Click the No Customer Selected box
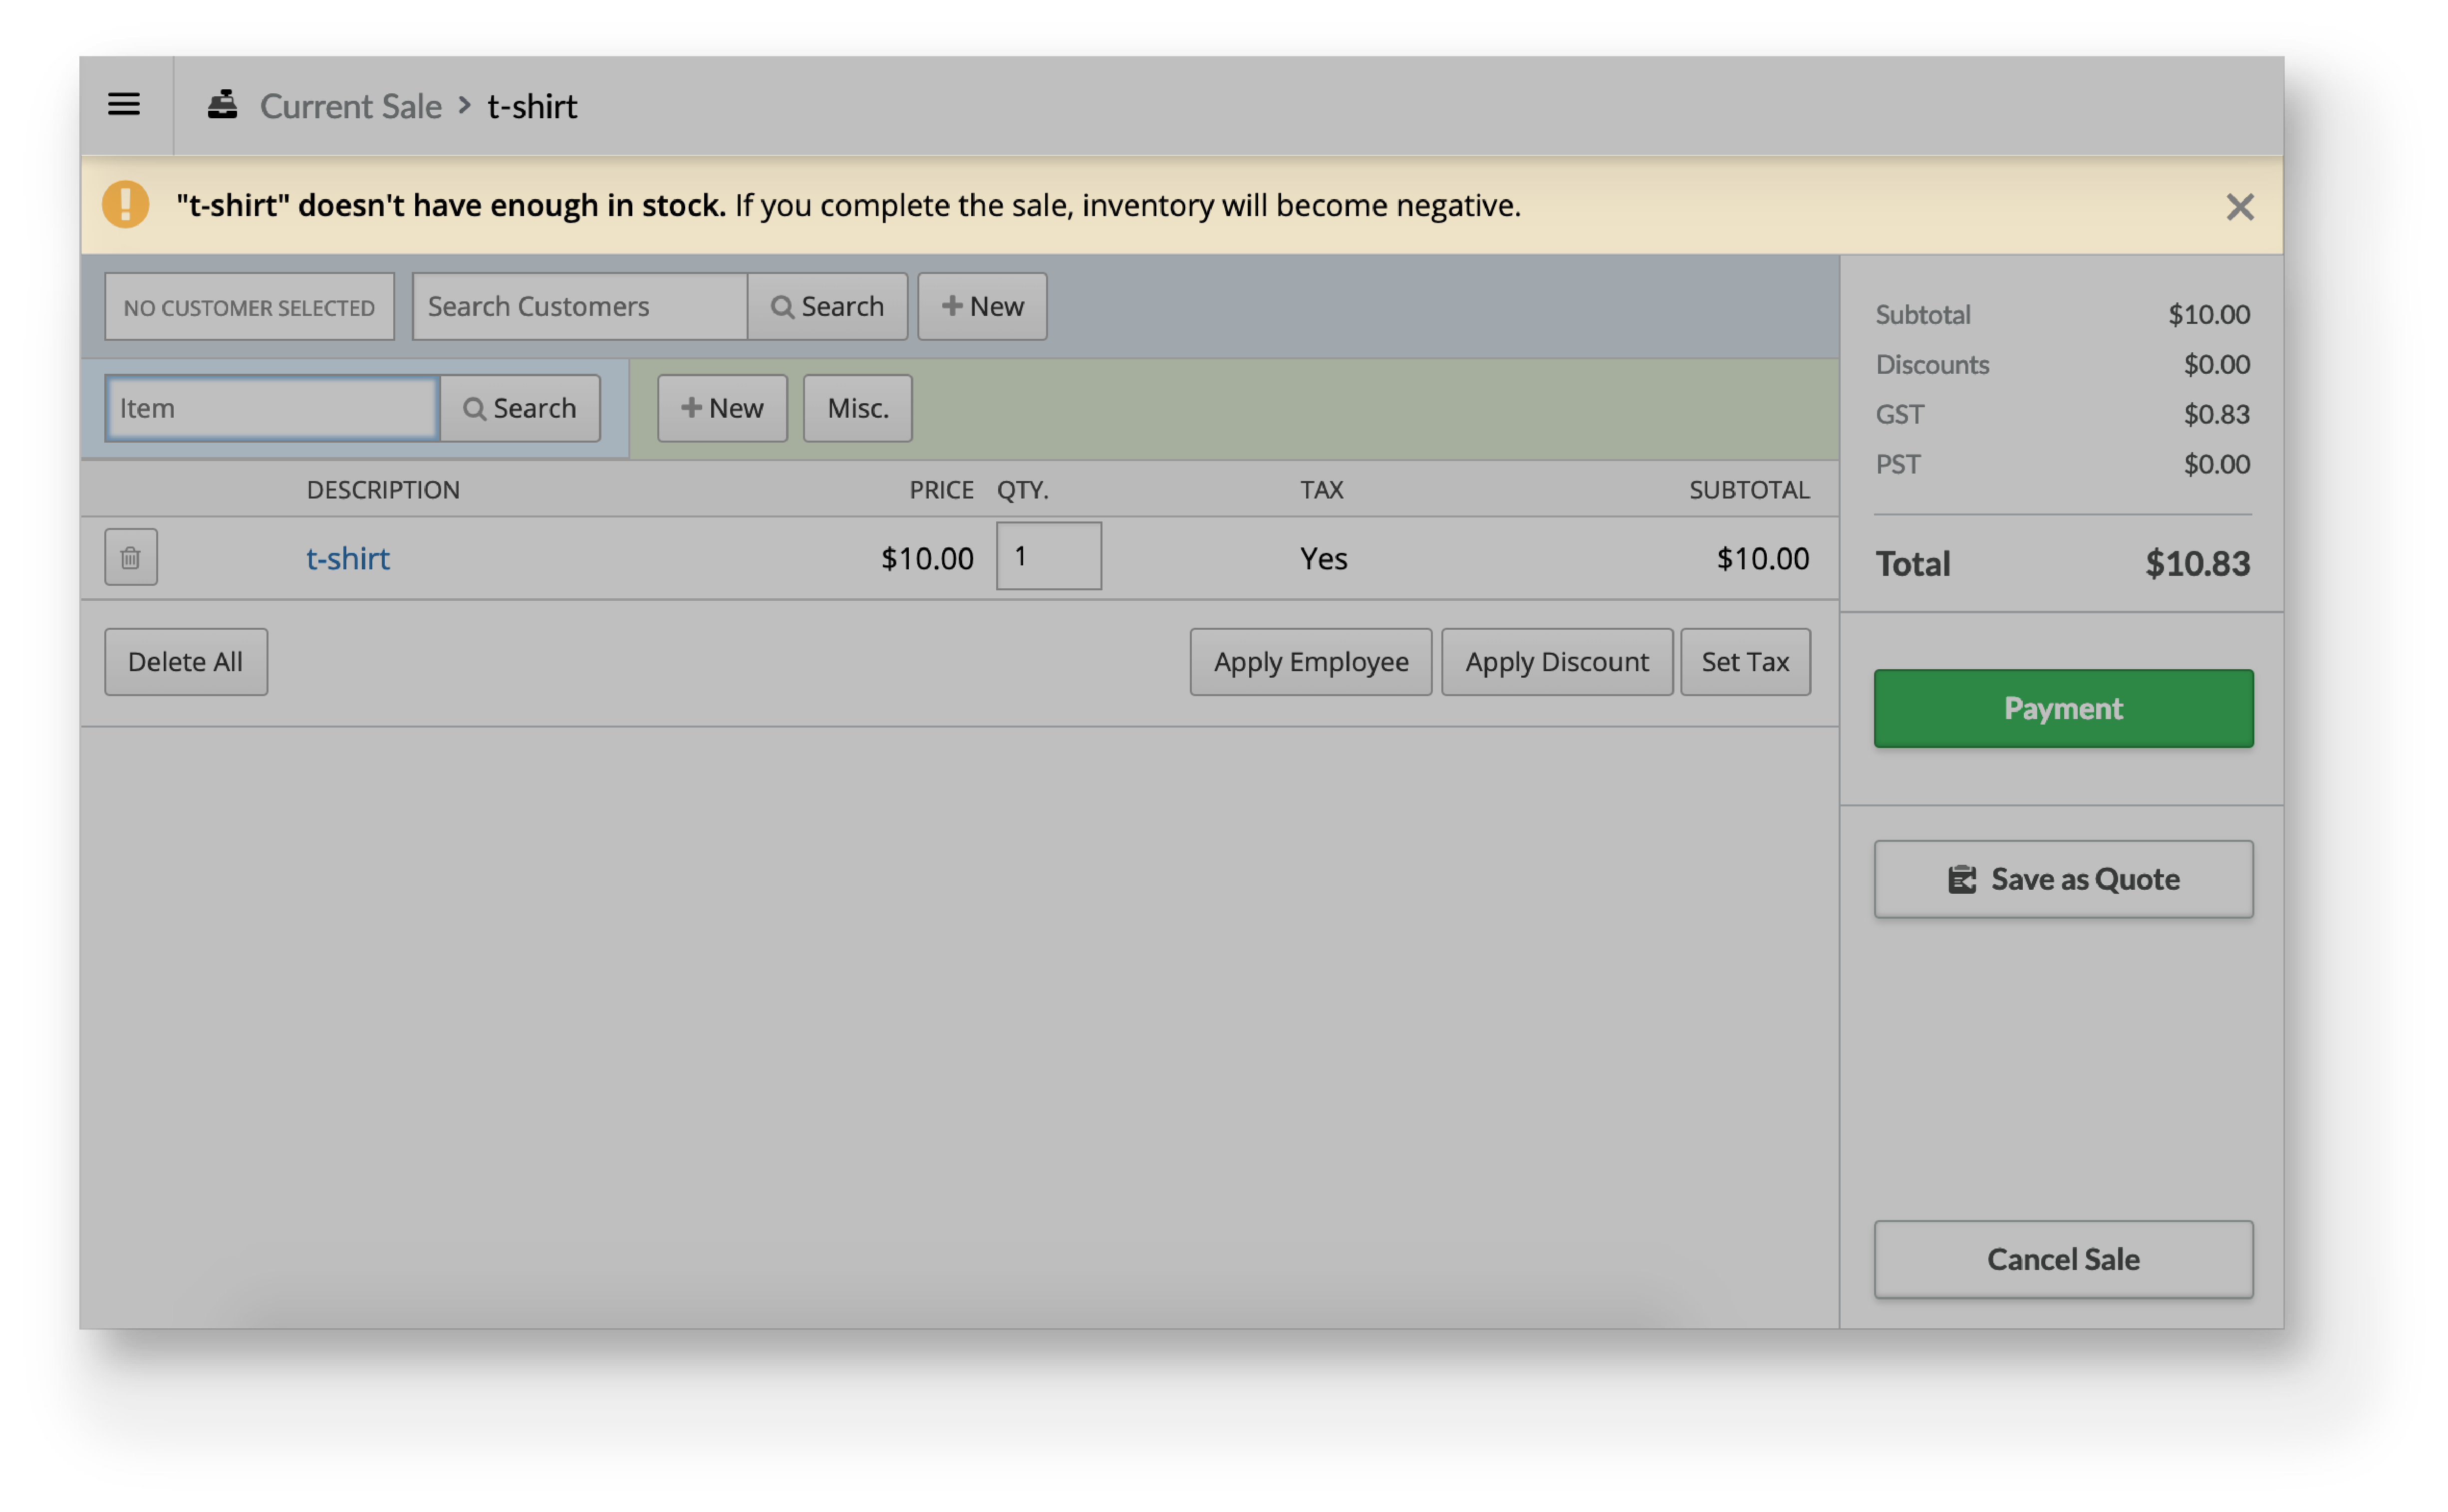This screenshot has width=2448, height=1512. coord(249,307)
